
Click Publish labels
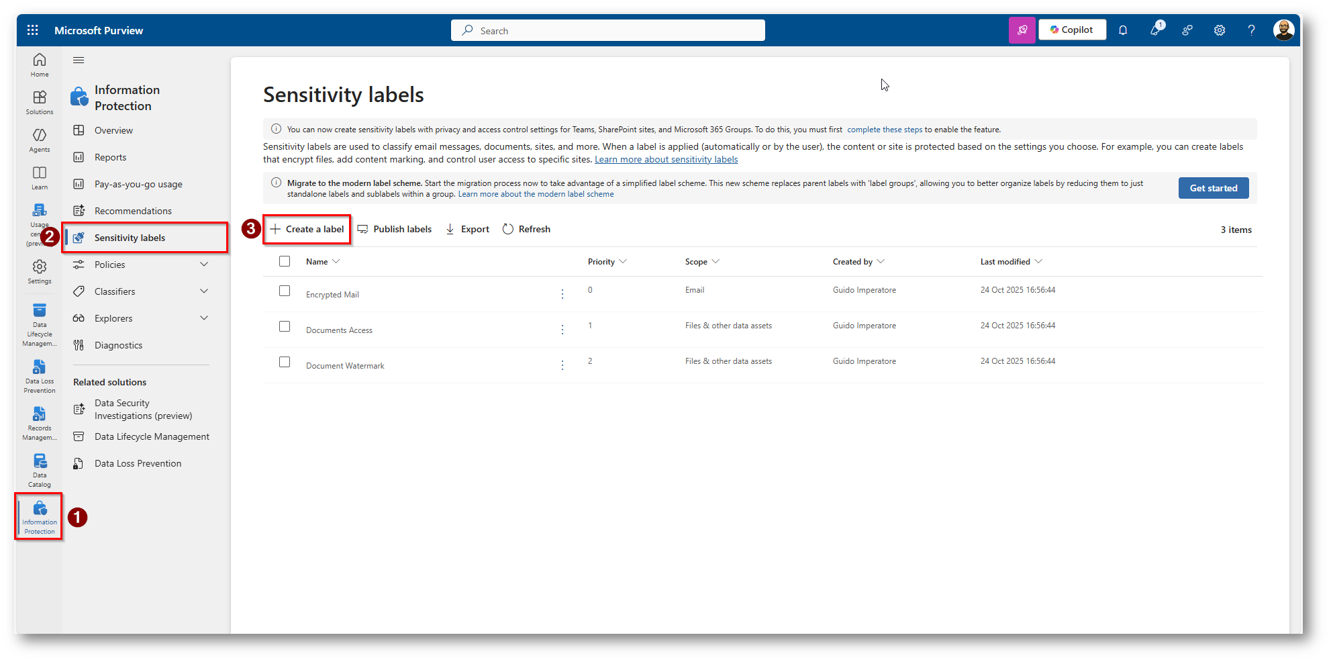click(395, 229)
